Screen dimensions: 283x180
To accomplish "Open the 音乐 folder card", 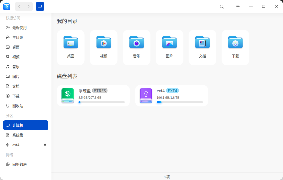I will 136,47.
